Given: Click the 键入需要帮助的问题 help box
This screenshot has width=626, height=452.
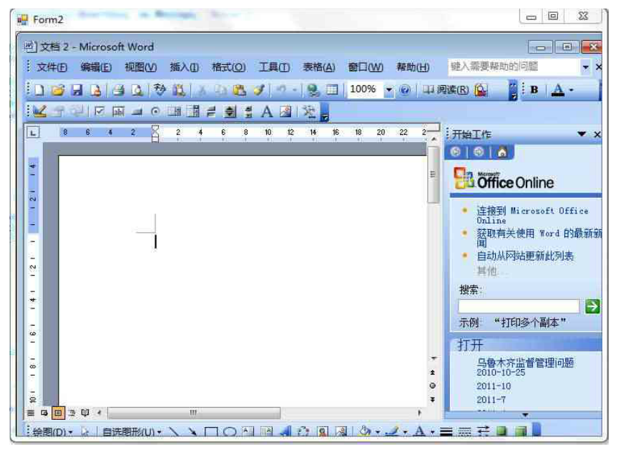Looking at the screenshot, I should point(514,66).
